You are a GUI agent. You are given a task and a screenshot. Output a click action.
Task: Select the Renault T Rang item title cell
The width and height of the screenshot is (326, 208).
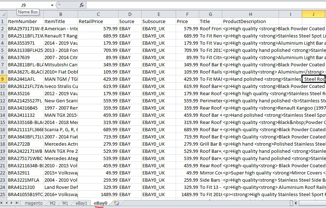[61, 36]
